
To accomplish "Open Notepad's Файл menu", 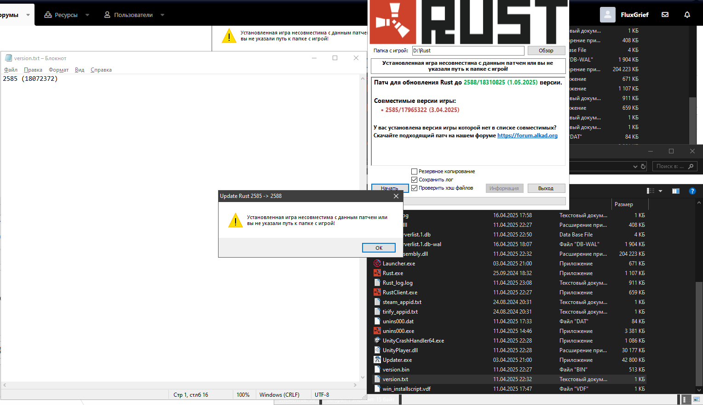I will [x=11, y=70].
